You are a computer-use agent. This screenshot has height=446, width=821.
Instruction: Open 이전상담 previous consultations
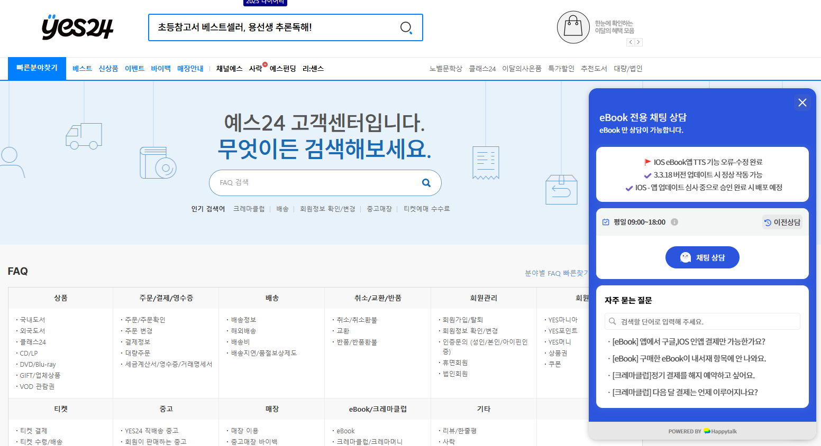(782, 222)
